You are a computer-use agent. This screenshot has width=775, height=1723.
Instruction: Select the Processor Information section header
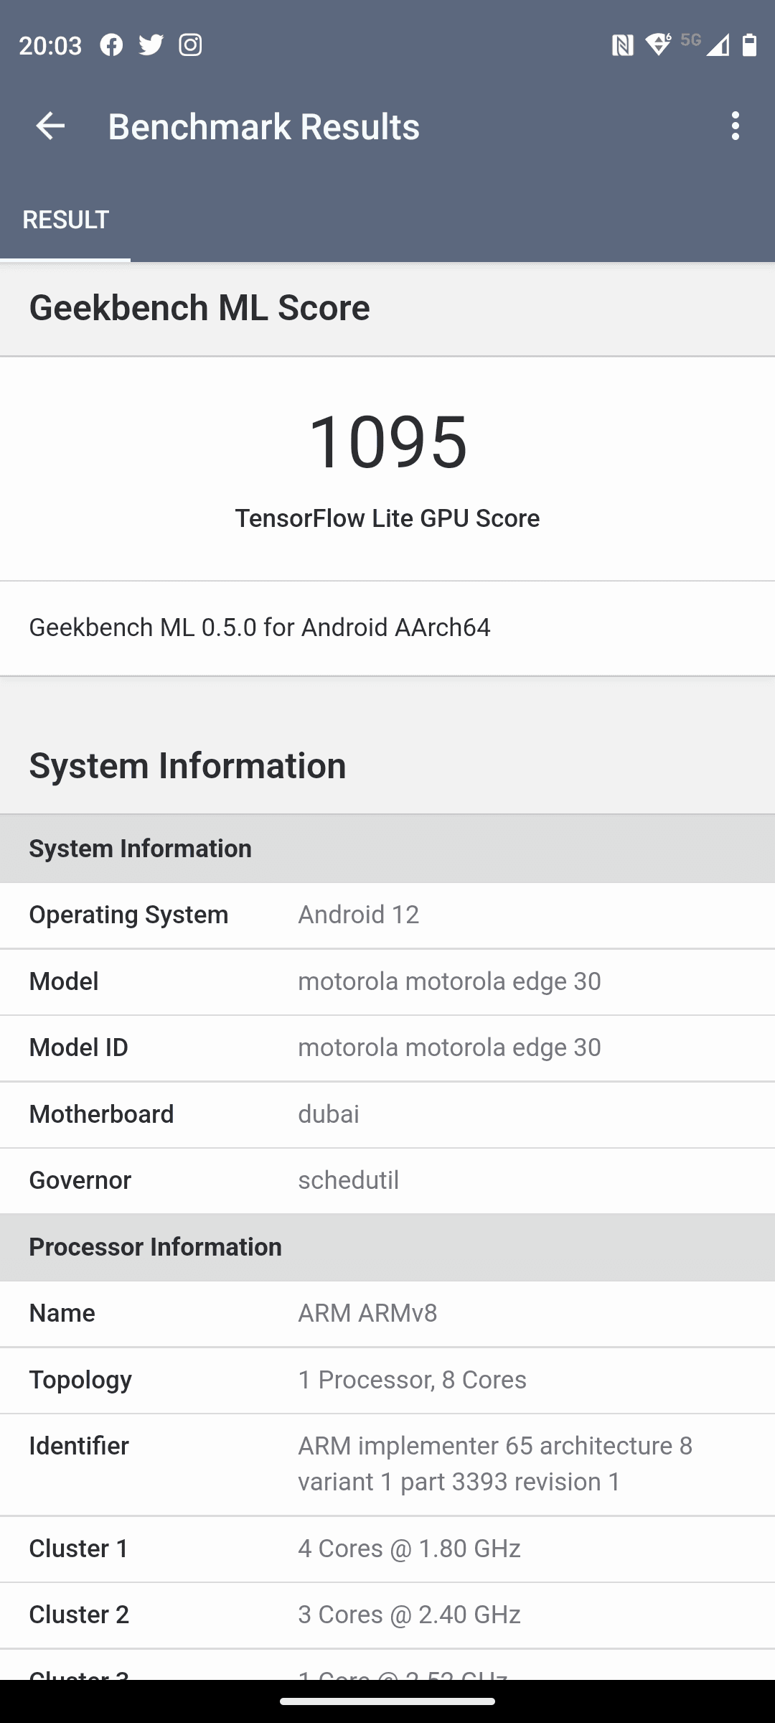(x=387, y=1247)
